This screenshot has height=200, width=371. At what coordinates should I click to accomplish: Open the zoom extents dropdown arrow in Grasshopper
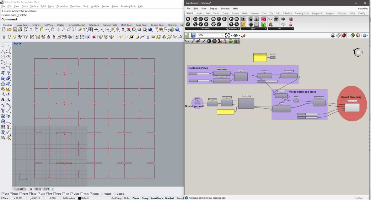(x=231, y=36)
